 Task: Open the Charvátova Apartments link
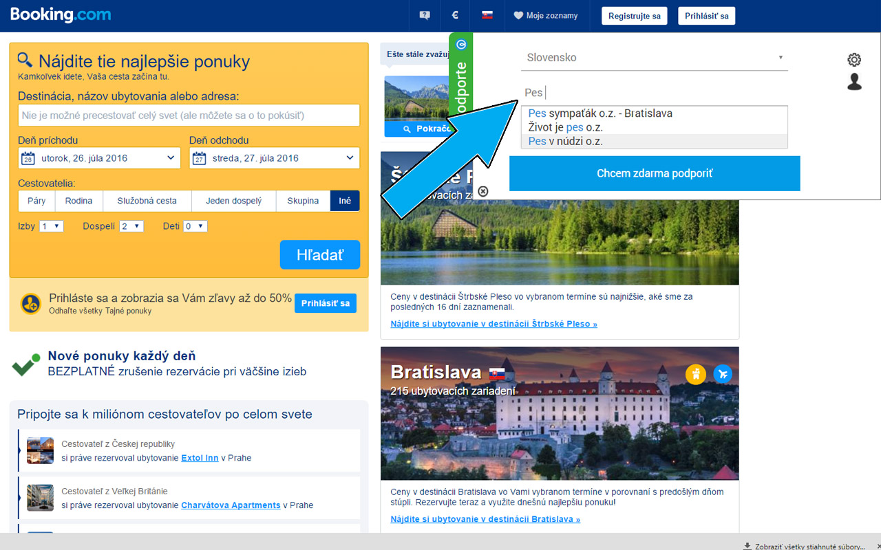click(x=231, y=505)
